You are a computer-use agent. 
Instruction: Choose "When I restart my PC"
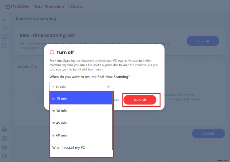pyautogui.click(x=81, y=148)
